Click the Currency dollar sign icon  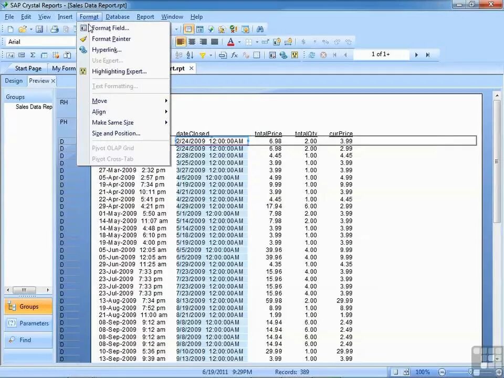[x=303, y=42]
